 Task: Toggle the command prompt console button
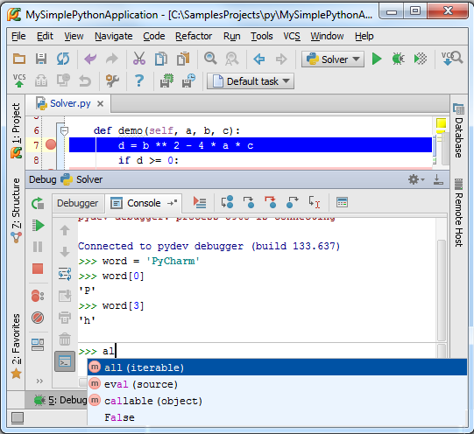pyautogui.click(x=65, y=361)
